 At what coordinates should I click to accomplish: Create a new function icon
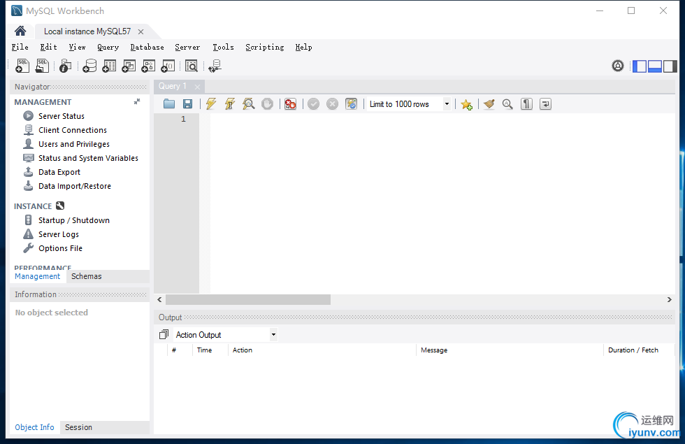(168, 66)
